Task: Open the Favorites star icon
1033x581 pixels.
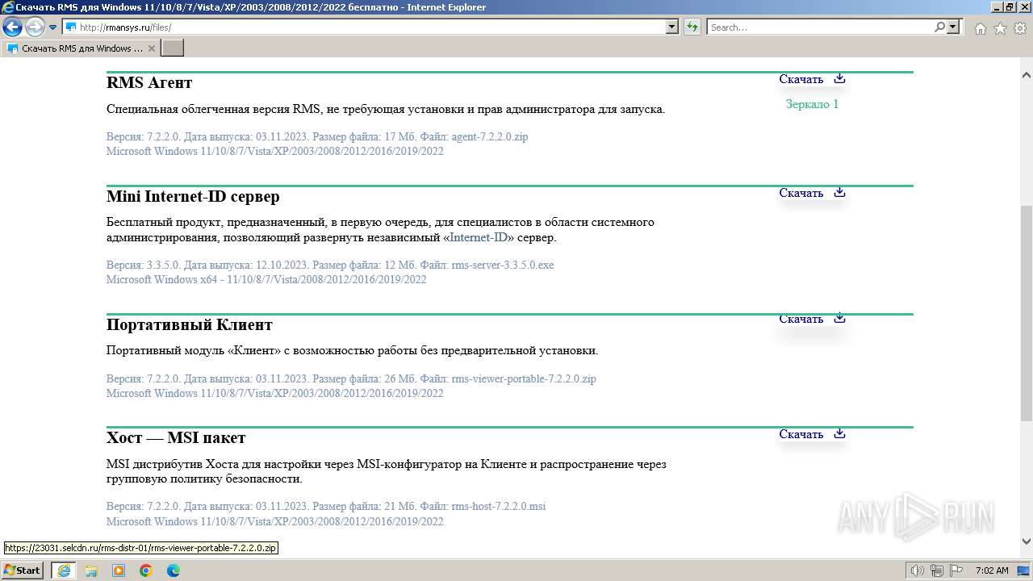Action: tap(1000, 28)
